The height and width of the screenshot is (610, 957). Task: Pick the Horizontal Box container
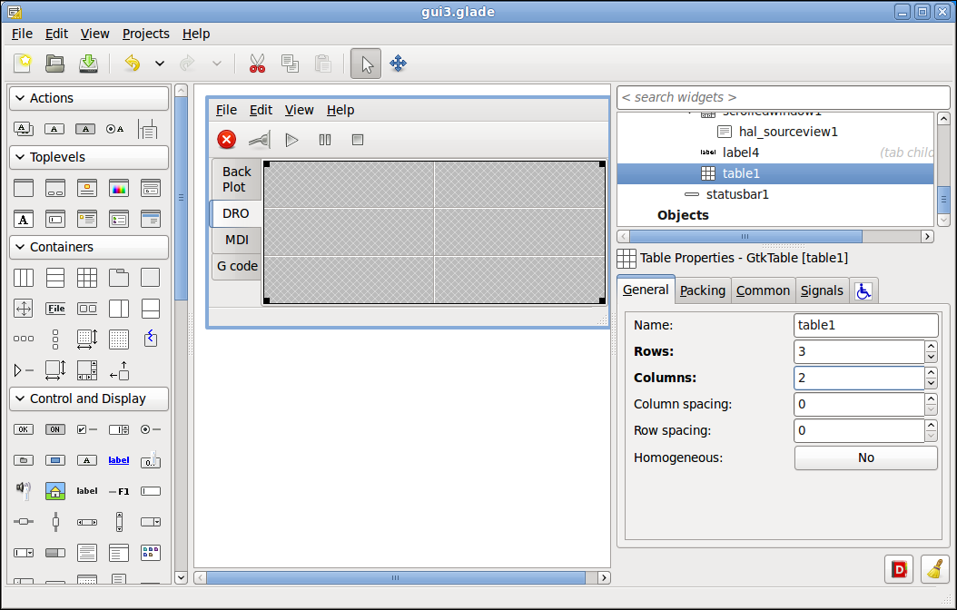coord(24,278)
